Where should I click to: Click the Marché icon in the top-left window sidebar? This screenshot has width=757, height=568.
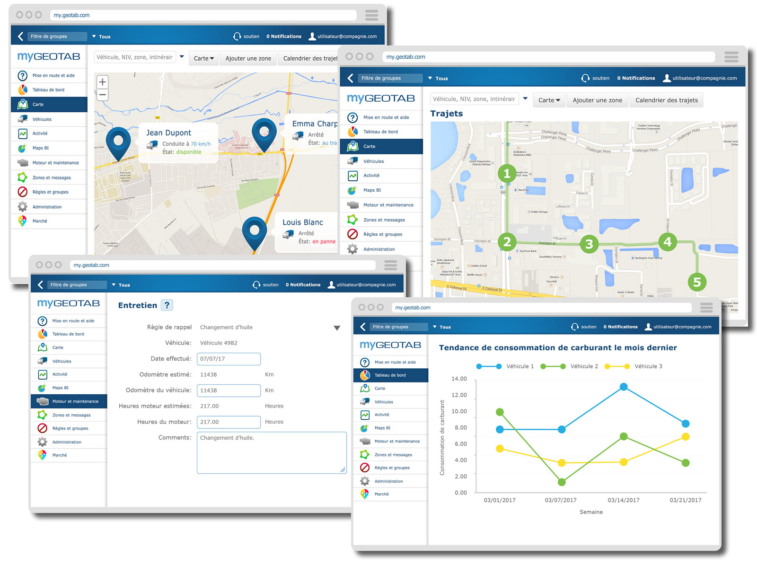coord(23,221)
